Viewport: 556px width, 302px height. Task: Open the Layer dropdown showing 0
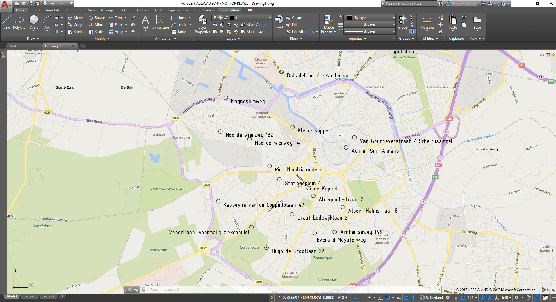pos(242,18)
